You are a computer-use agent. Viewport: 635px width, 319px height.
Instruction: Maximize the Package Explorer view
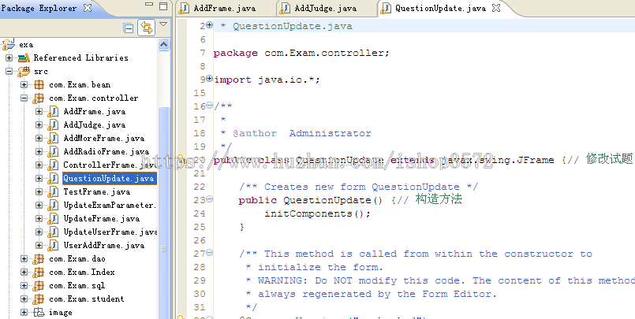(163, 6)
